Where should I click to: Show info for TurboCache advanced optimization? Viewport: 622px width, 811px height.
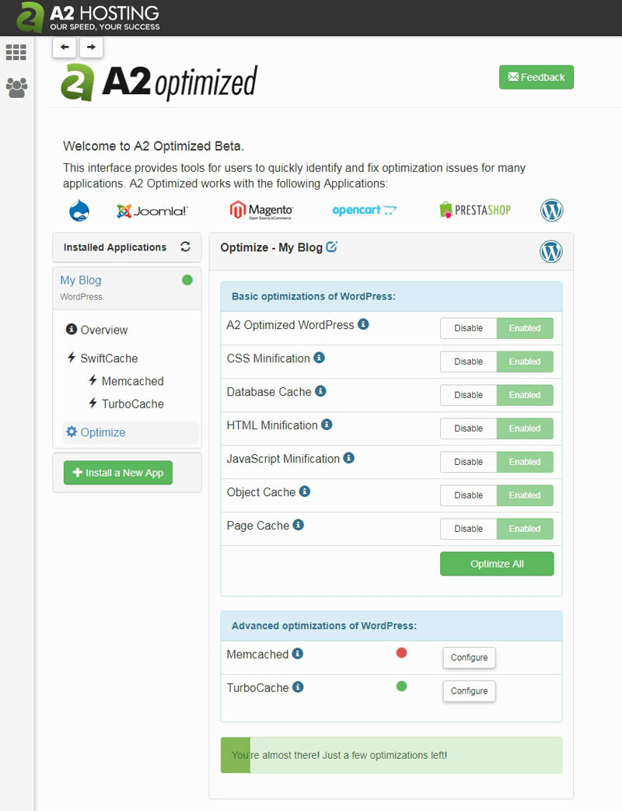(x=298, y=687)
